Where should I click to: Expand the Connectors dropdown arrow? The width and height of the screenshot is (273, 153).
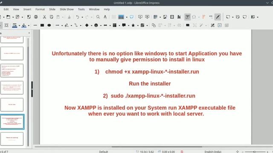point(81,25)
